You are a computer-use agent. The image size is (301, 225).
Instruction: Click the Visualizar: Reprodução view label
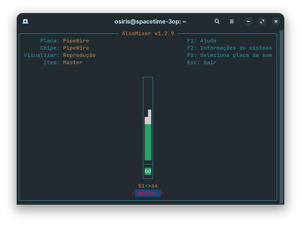point(60,55)
